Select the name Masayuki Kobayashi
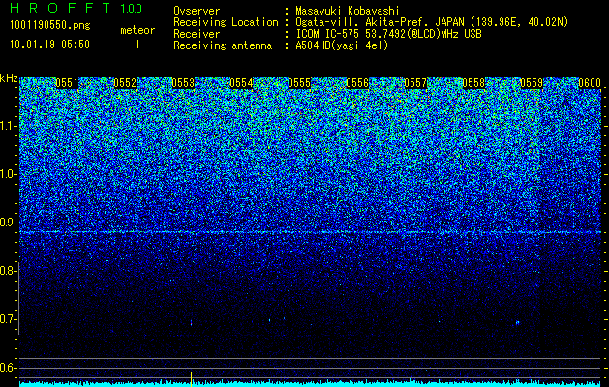Screen dimensions: 609x387 [348, 12]
